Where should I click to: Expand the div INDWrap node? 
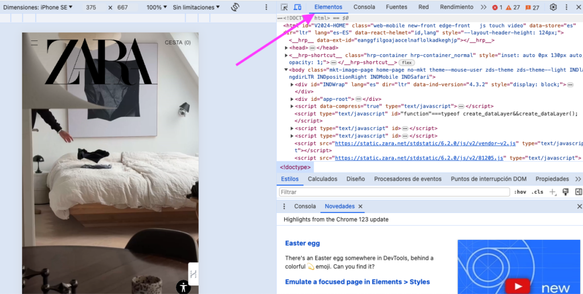(x=292, y=84)
